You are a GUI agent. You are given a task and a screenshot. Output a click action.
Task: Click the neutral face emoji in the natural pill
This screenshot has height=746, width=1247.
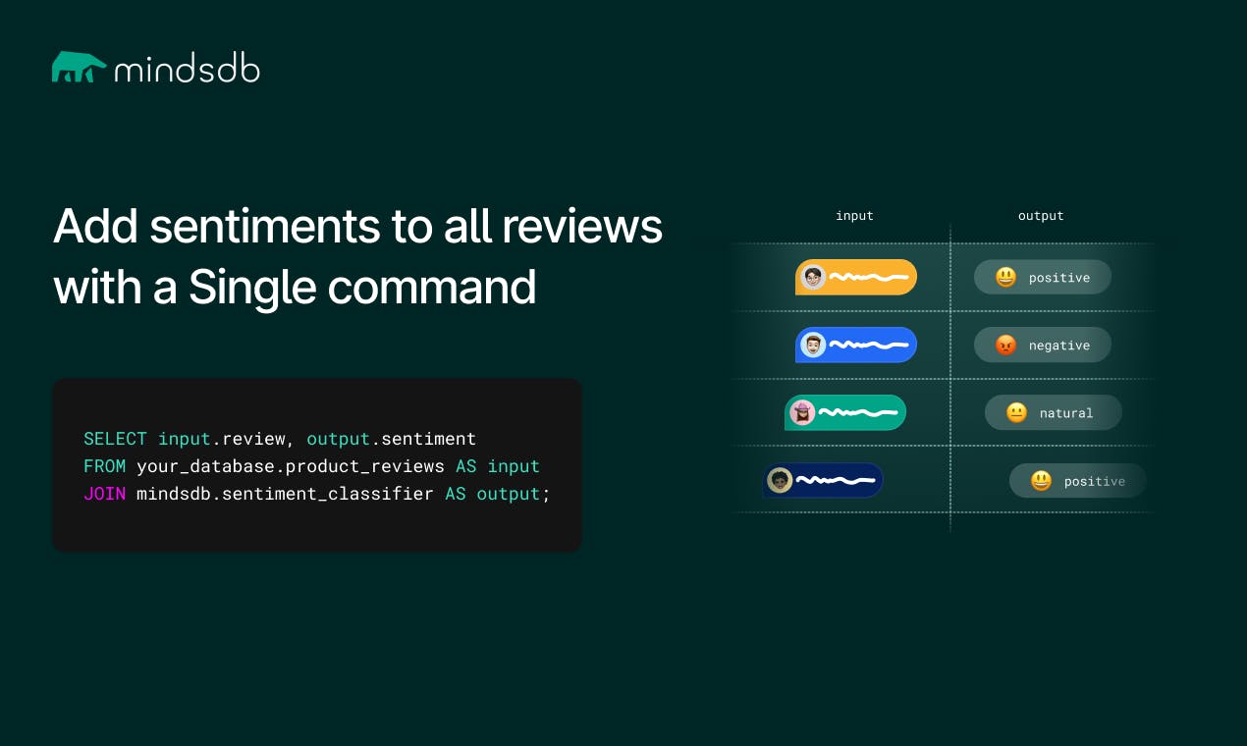[x=1016, y=413]
